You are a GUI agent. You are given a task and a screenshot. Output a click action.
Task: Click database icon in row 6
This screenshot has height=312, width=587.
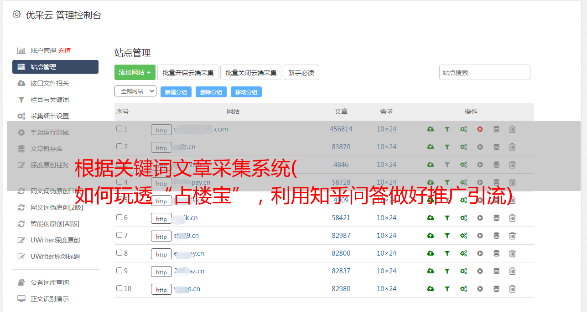(496, 218)
